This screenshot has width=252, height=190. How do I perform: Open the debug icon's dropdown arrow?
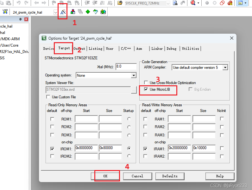coord(198,3)
